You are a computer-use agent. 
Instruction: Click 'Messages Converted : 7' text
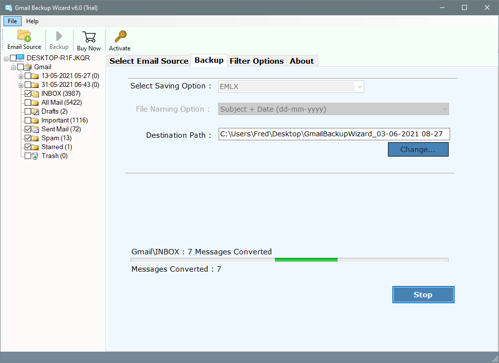pos(176,269)
